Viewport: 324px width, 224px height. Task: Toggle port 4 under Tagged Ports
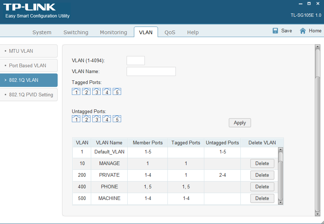[107, 92]
